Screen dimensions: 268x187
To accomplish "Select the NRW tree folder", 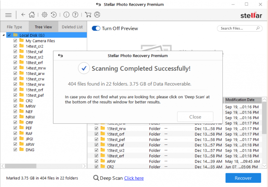I will pyautogui.click(x=30, y=117).
